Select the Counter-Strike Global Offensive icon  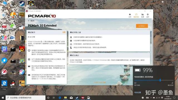[x=22, y=85]
